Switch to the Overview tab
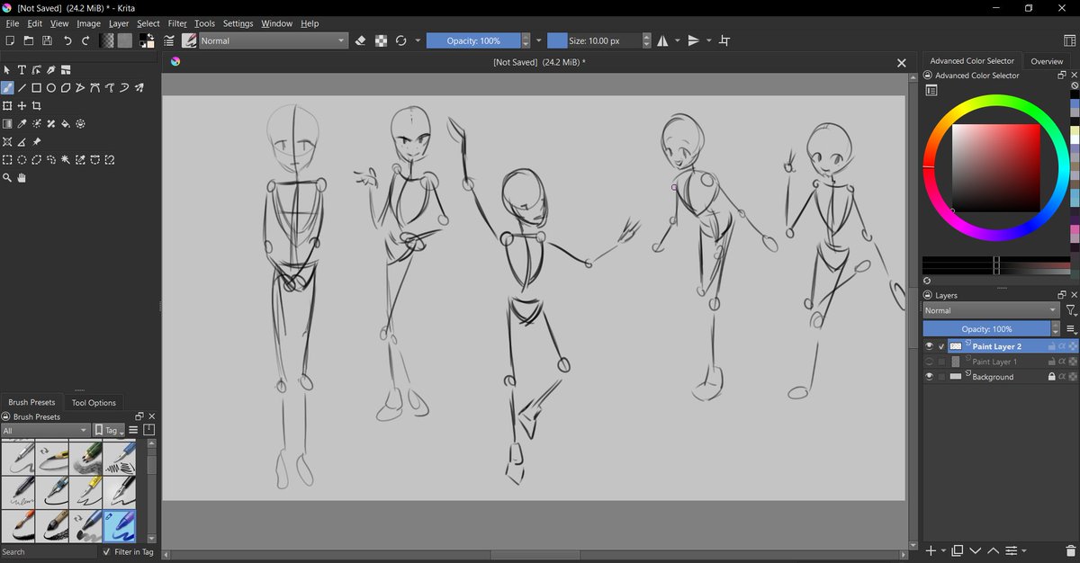Screen dimensions: 1080x563 (1047, 61)
